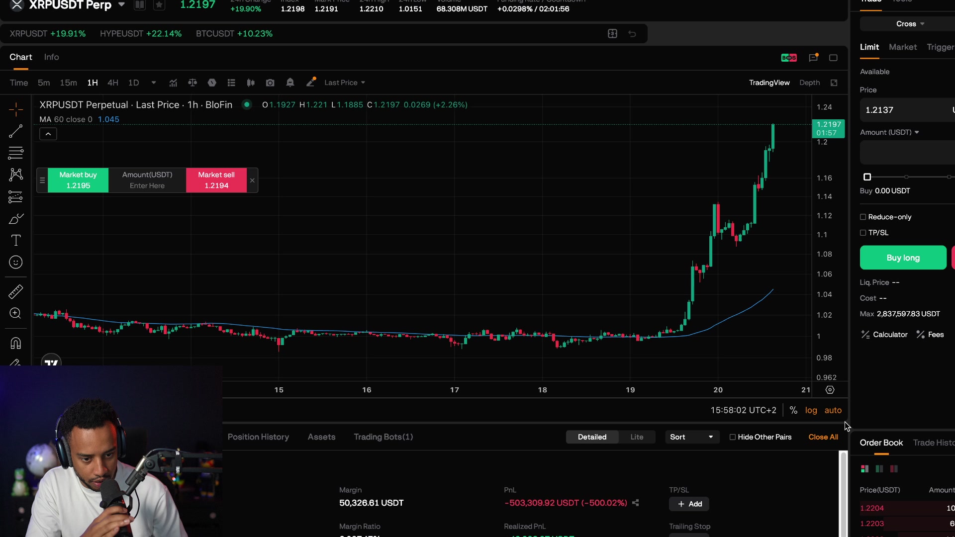Switch to the Market order tab

coord(902,47)
